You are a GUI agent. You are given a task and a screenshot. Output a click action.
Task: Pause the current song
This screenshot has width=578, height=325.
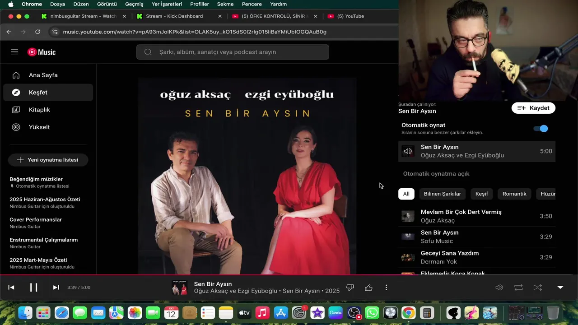[x=34, y=288]
